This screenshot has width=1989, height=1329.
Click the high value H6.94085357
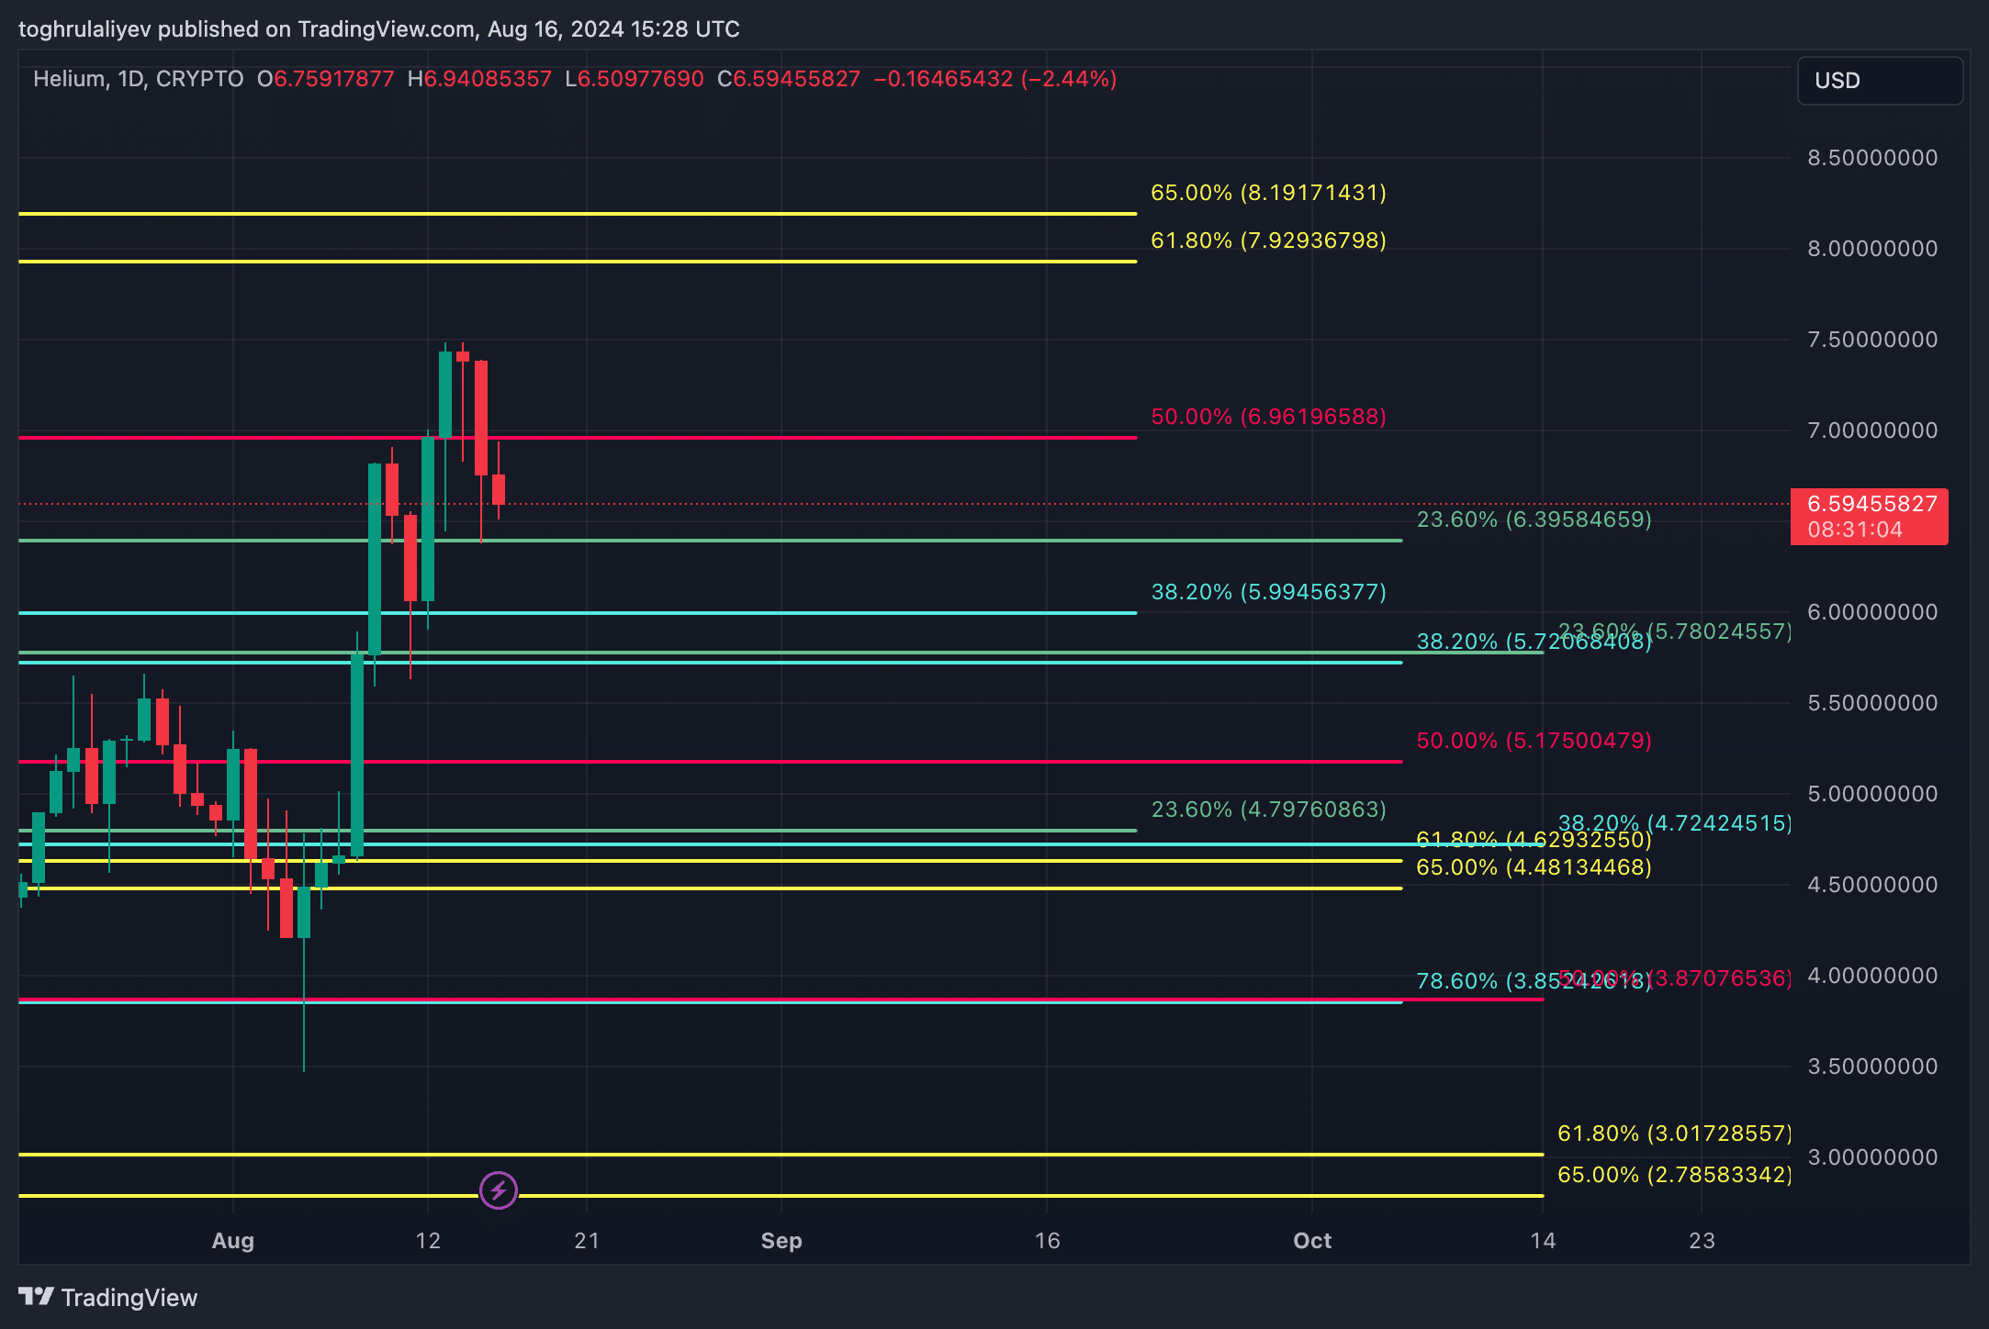[479, 79]
